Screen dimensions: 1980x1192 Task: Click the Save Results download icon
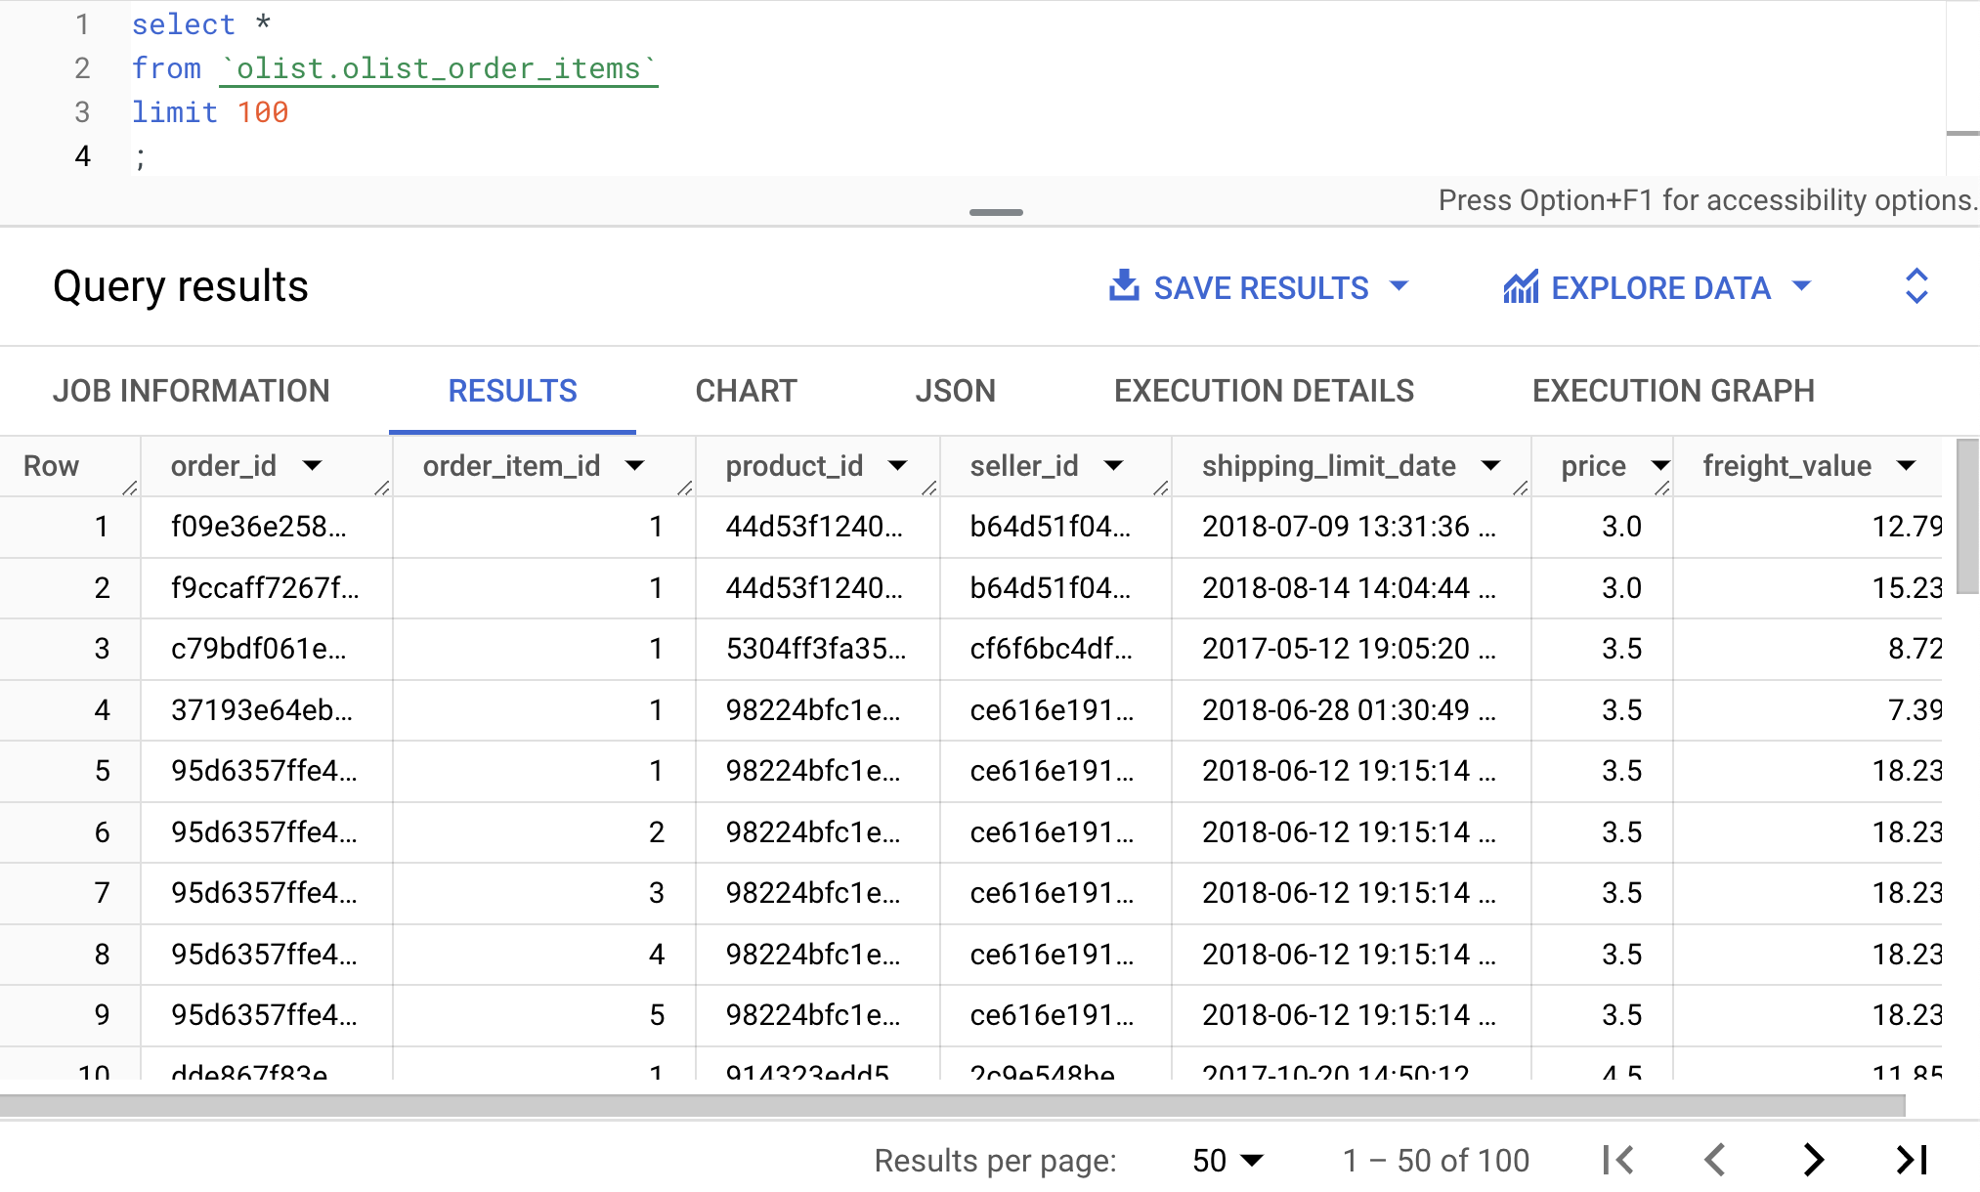coord(1124,286)
